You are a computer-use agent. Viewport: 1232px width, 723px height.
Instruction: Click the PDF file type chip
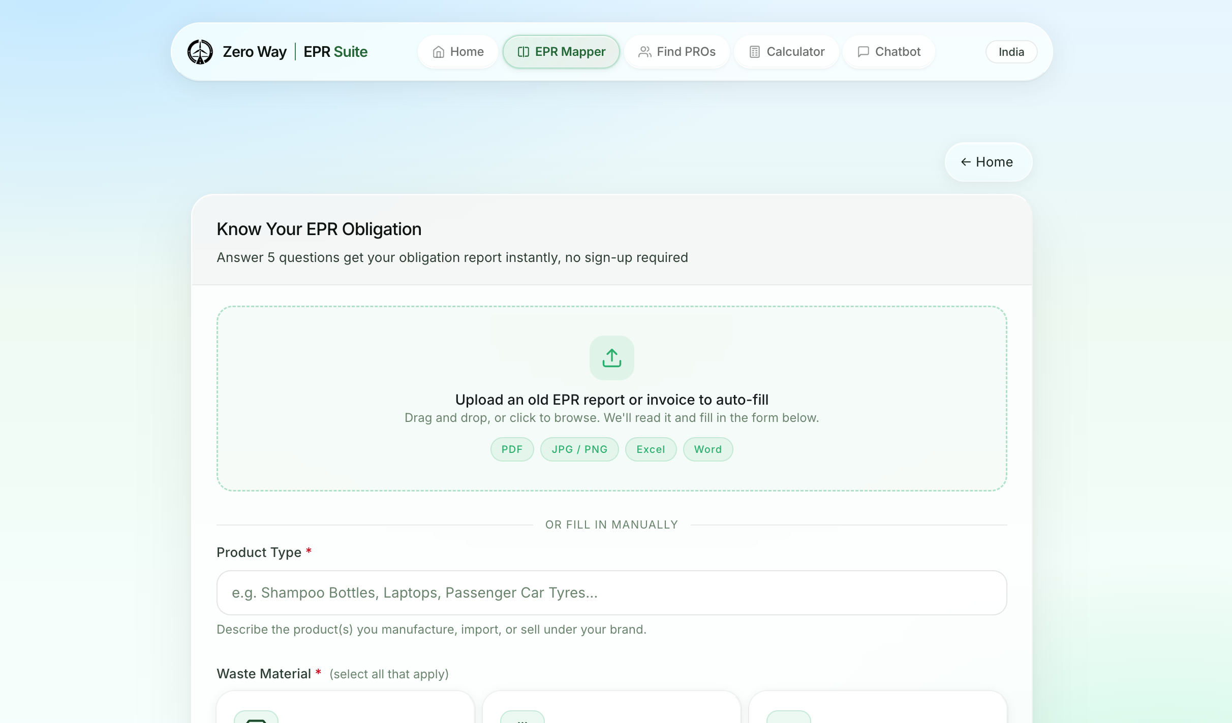[512, 449]
